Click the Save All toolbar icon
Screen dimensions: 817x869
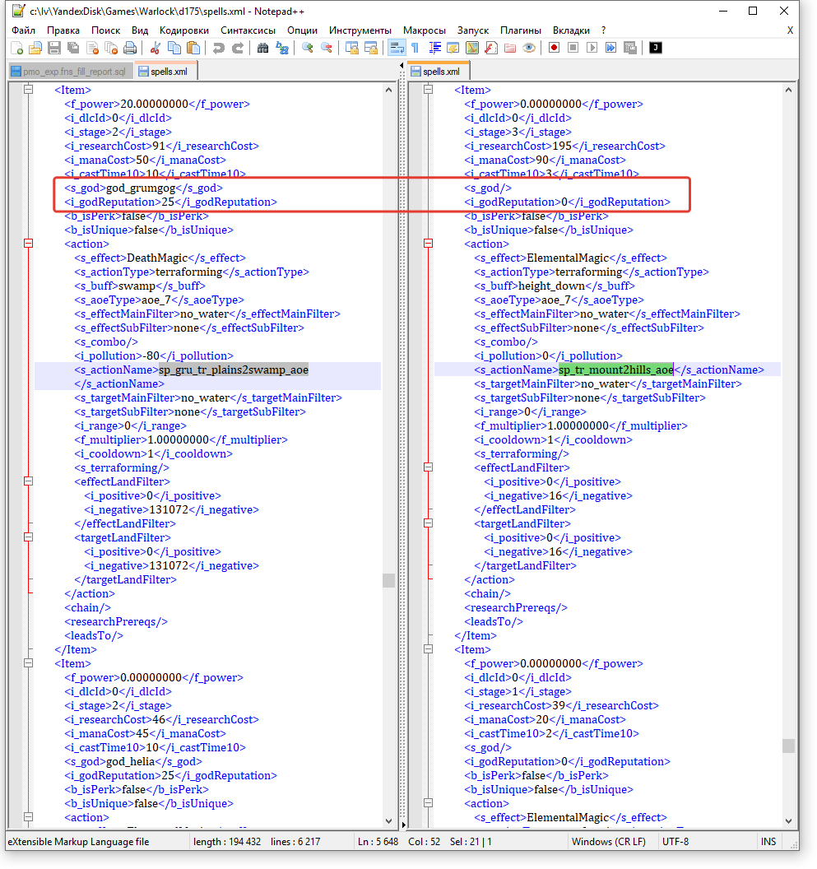click(73, 49)
